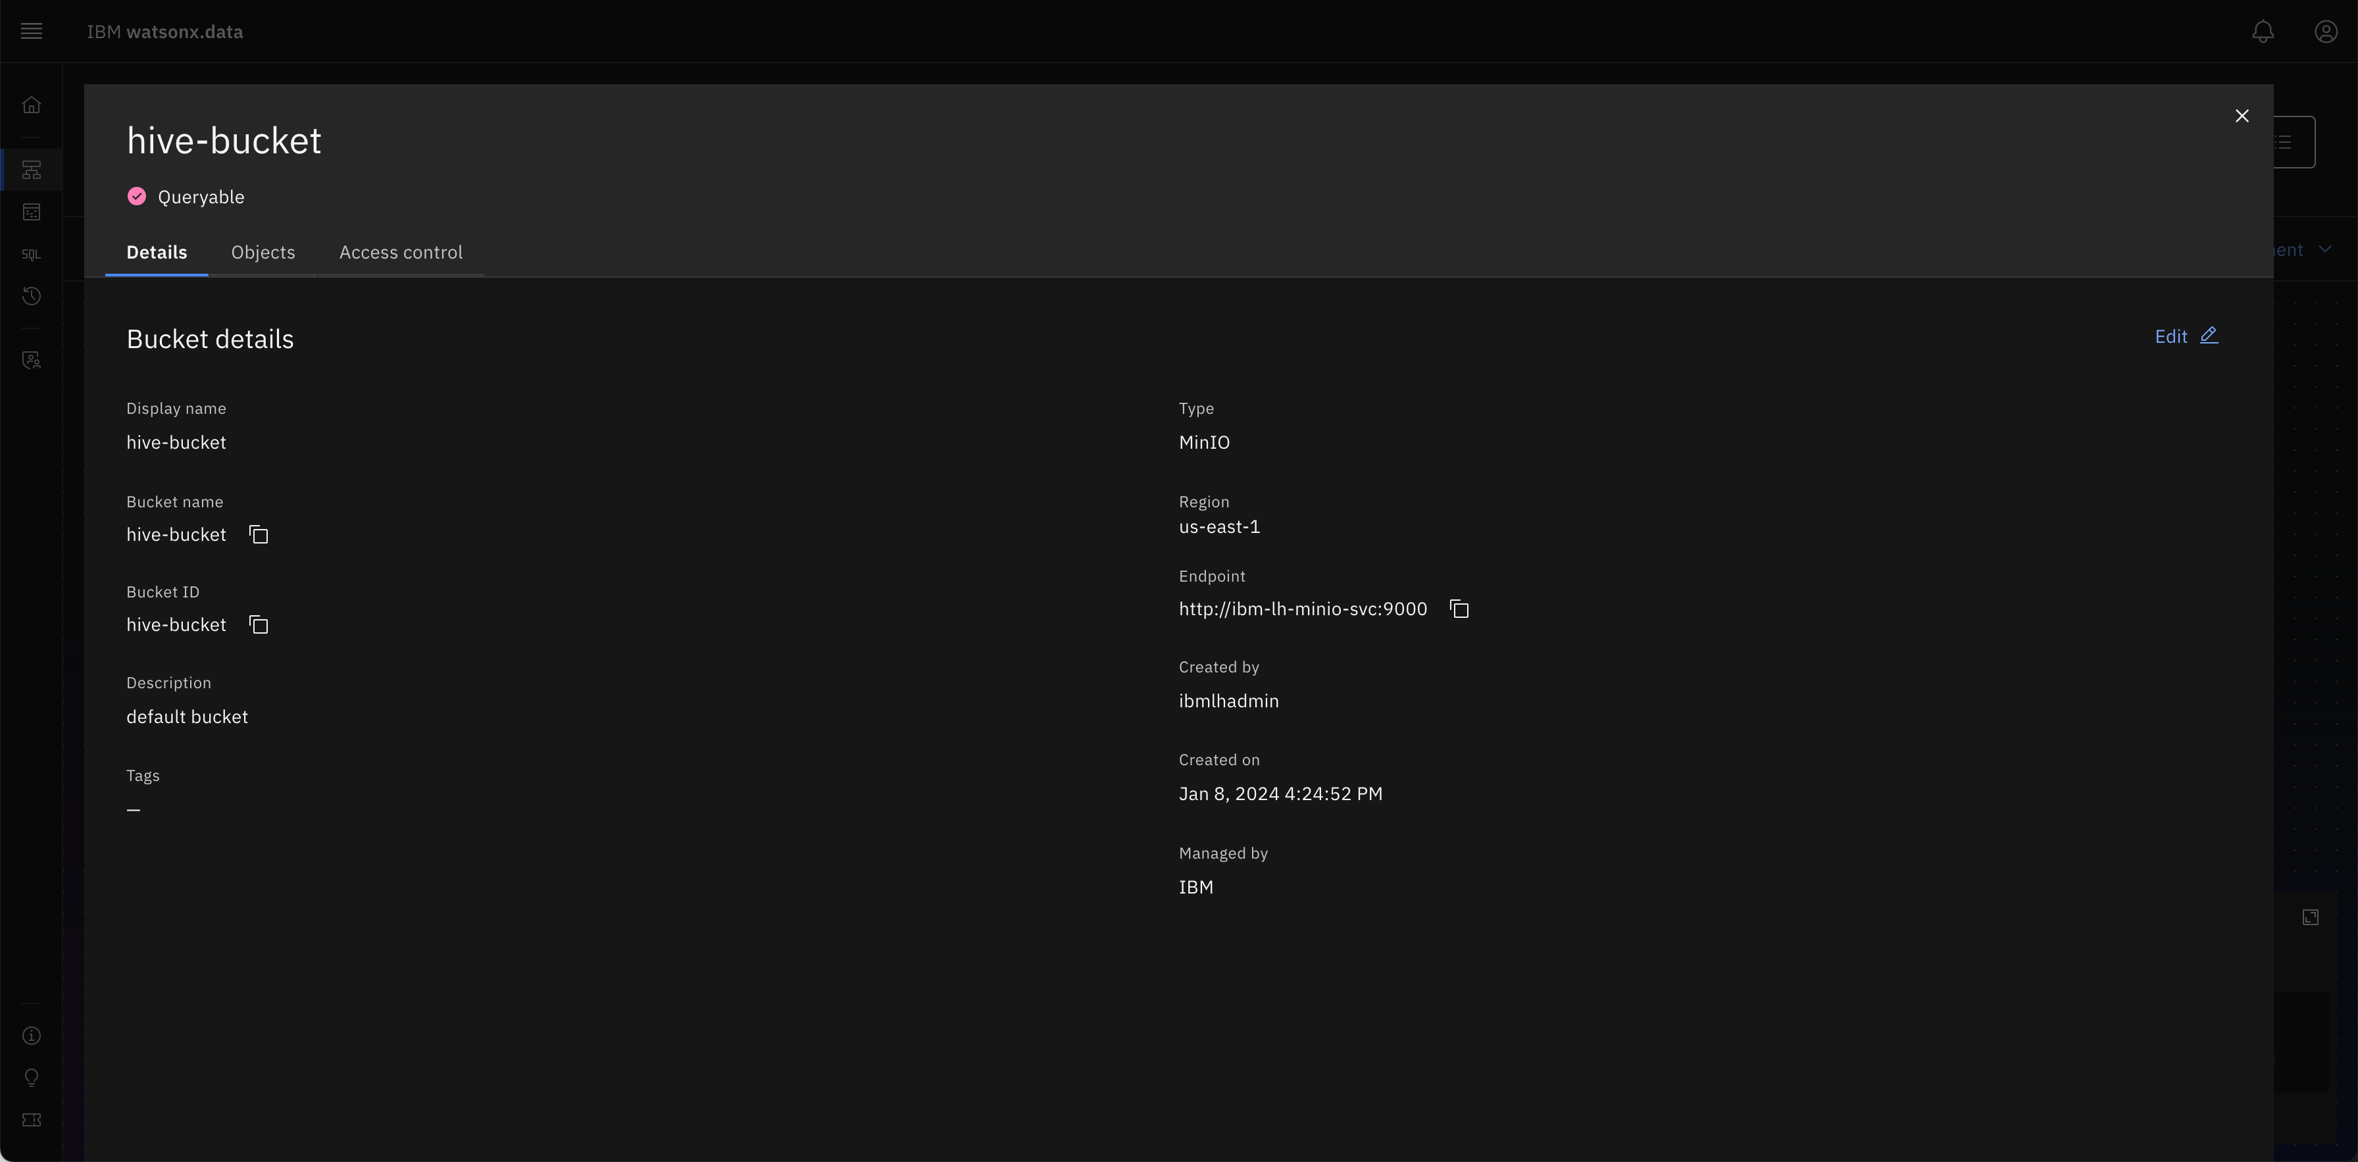Open Access control sidebar icon

pyautogui.click(x=31, y=360)
